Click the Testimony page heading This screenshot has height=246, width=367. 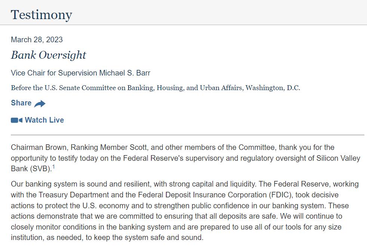click(41, 15)
